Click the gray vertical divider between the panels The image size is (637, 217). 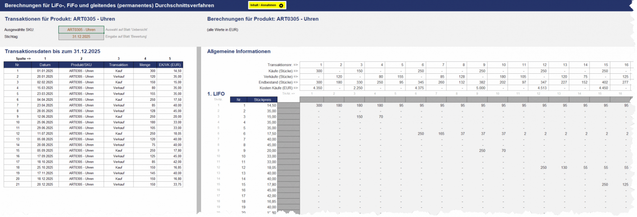point(199,130)
